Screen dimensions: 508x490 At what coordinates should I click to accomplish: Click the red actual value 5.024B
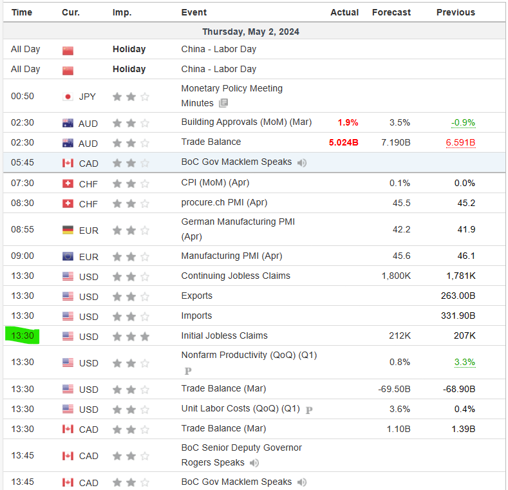tap(343, 142)
